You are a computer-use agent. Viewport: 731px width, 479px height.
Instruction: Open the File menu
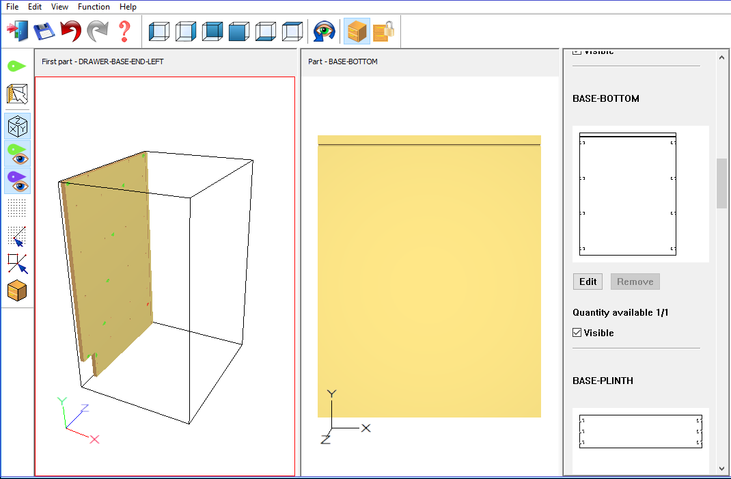[x=12, y=7]
